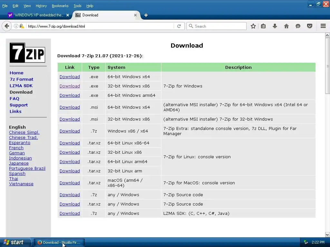The image size is (330, 247).
Task: Download the .exe for 64-bit Windows arm64
Action: [x=70, y=95]
